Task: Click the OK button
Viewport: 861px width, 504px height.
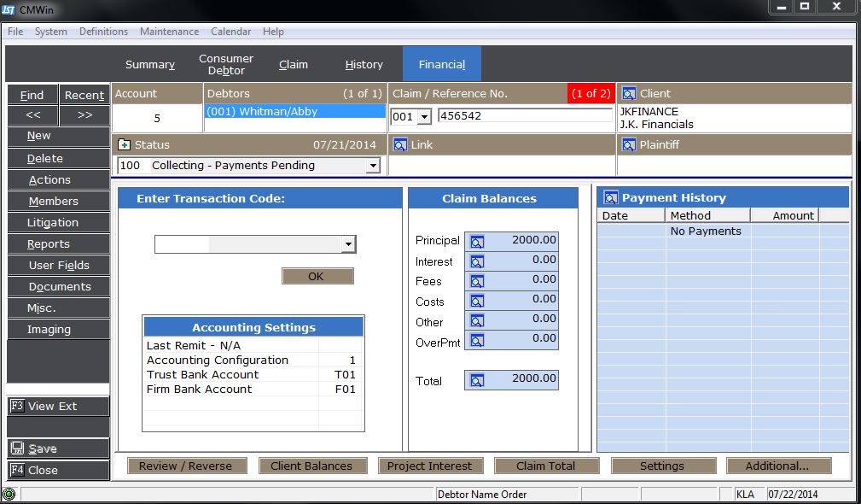Action: pos(317,276)
